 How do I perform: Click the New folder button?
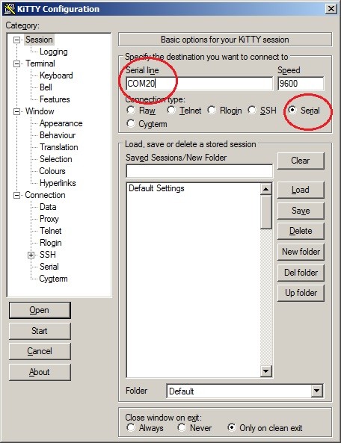tap(301, 252)
